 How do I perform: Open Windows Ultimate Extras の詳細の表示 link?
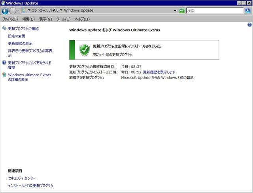[x=30, y=77]
